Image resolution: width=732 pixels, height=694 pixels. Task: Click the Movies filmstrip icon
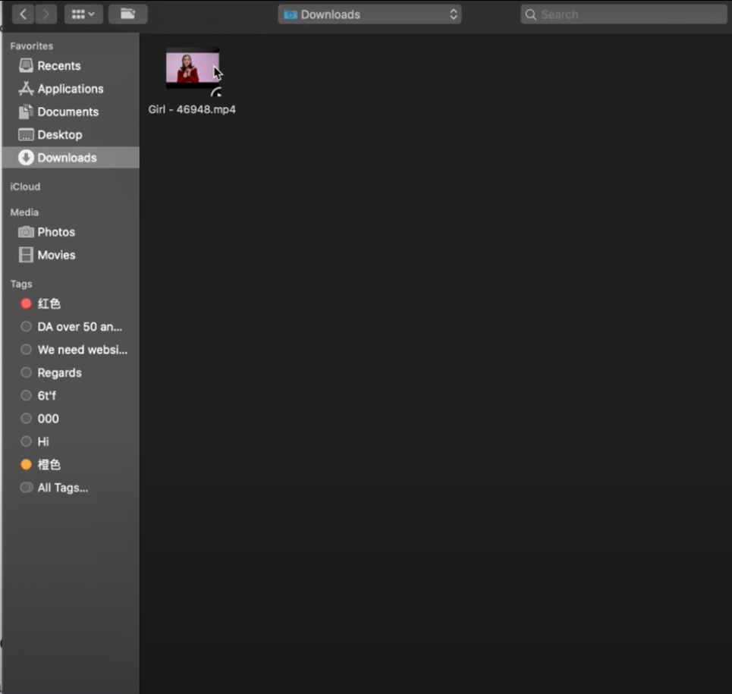[x=26, y=255]
